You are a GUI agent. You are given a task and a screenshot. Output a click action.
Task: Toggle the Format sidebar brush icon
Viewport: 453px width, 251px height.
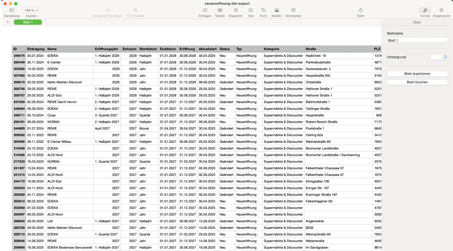tap(425, 10)
